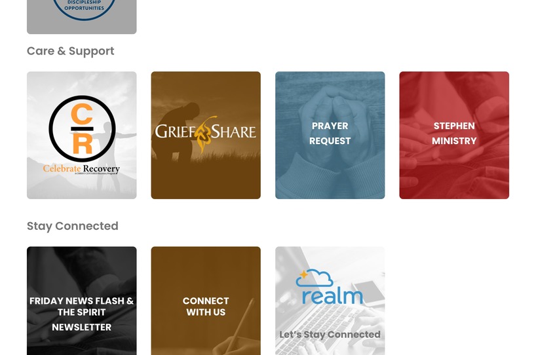
Task: Click the Connect With Us label
Action: 206,307
